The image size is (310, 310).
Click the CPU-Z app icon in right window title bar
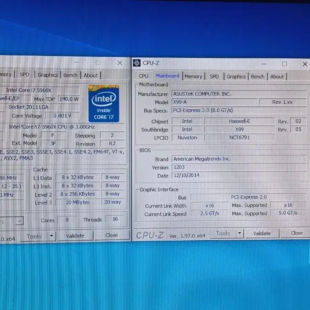(x=137, y=63)
